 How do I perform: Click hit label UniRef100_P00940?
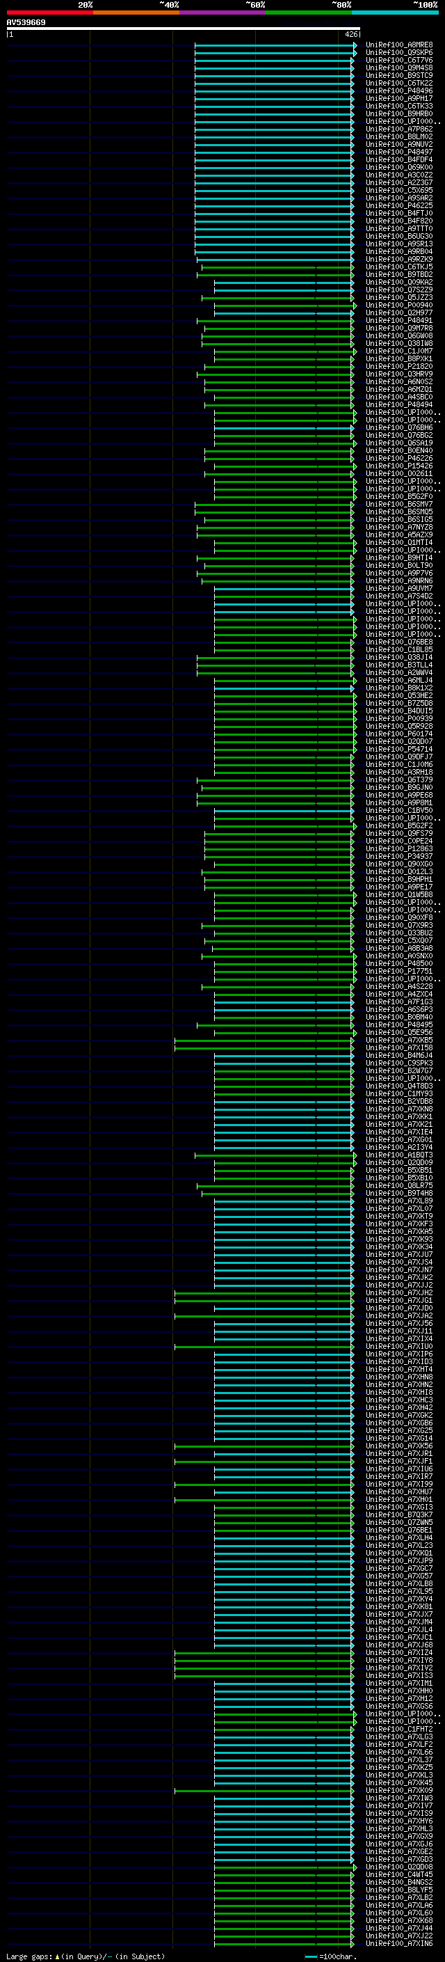399,306
